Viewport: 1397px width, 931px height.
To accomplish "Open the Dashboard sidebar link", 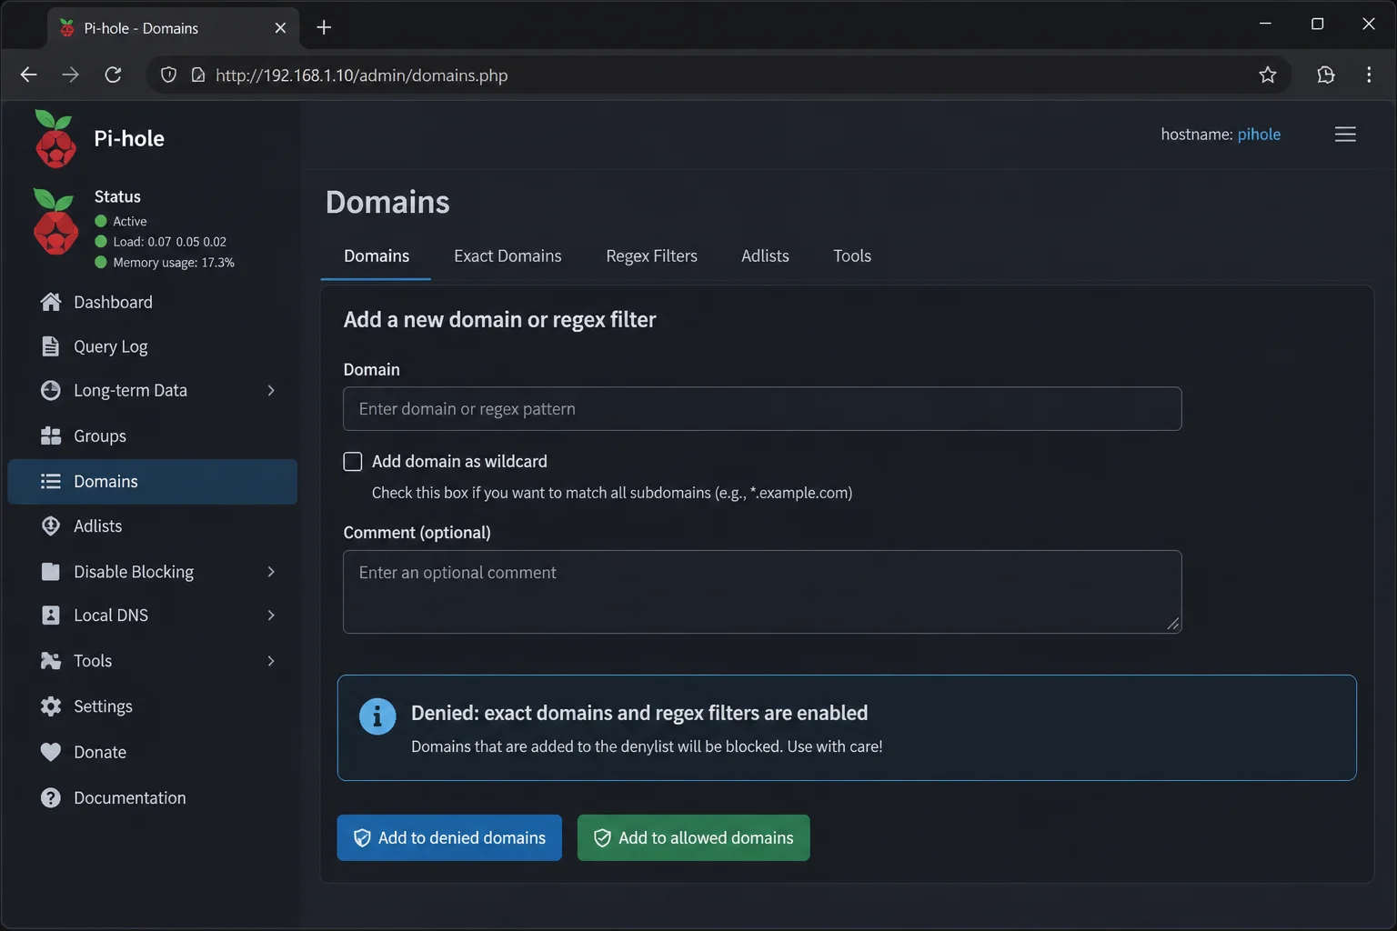I will [113, 302].
